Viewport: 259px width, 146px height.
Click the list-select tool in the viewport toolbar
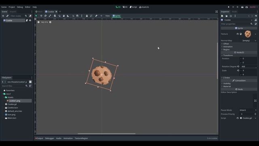(x=55, y=16)
